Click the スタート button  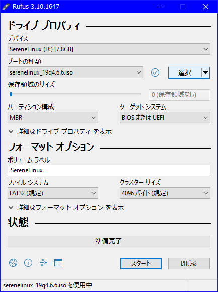(141, 263)
